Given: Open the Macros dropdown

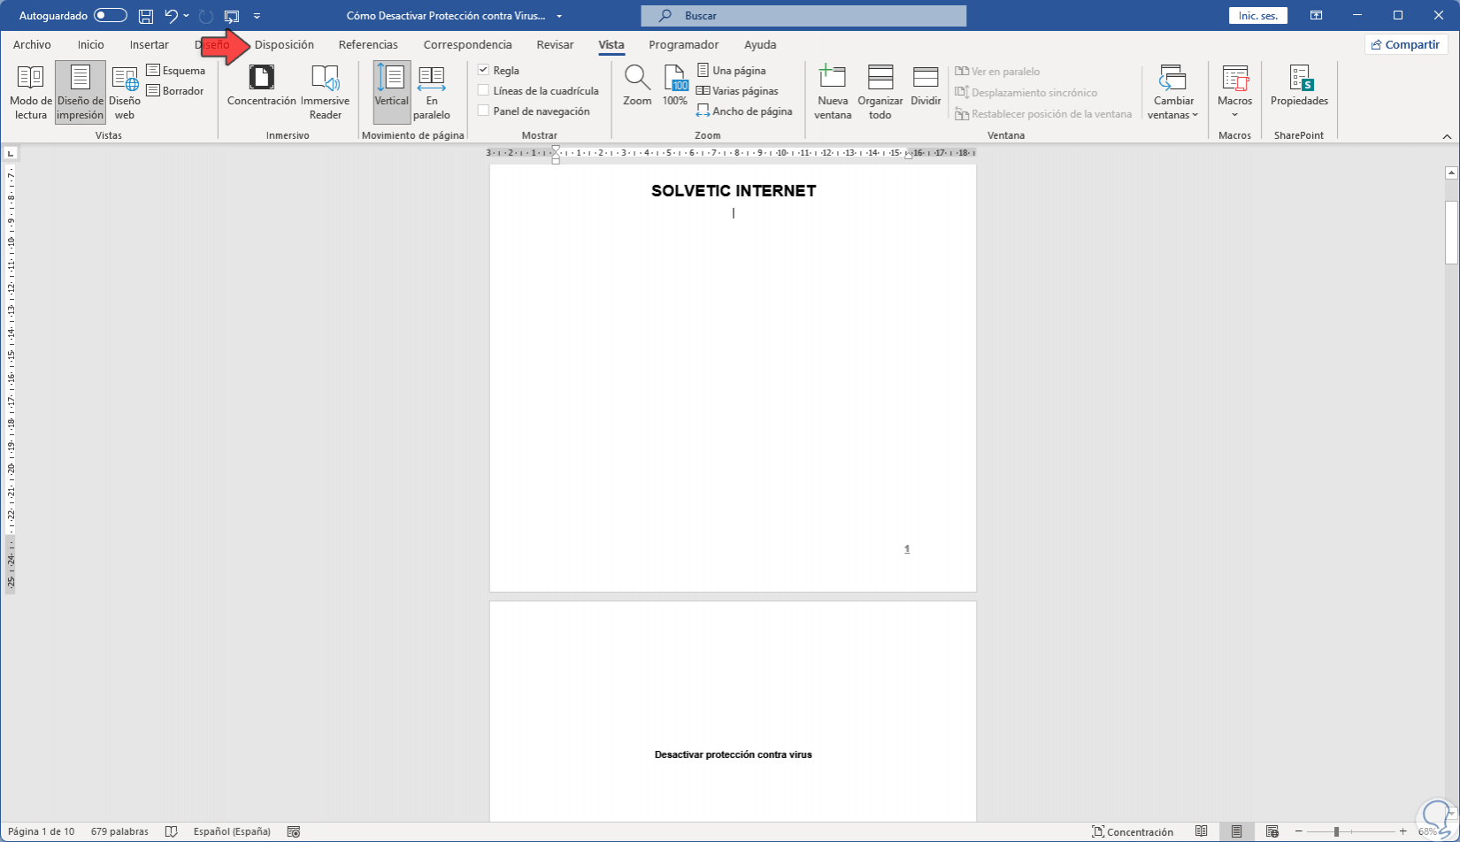Looking at the screenshot, I should [1234, 92].
